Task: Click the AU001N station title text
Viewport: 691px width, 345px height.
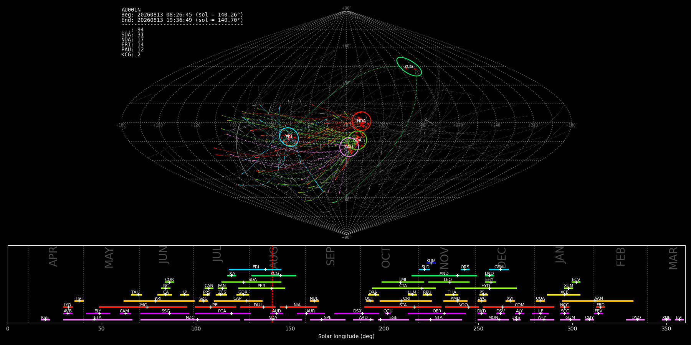Action: pos(131,10)
